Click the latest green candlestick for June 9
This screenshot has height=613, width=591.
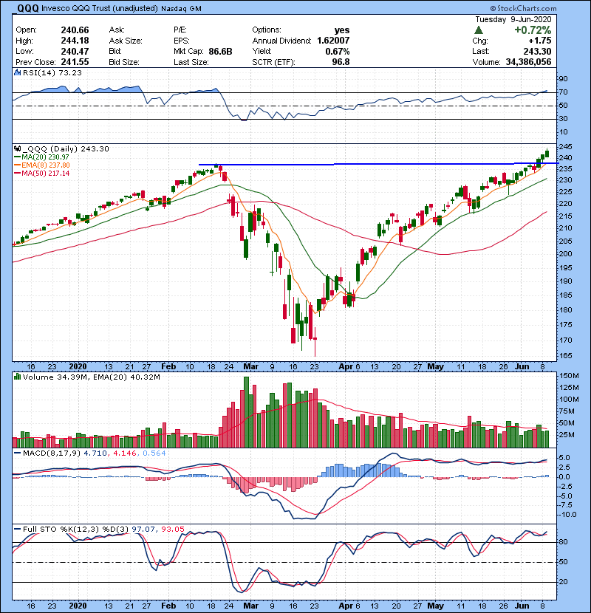(x=547, y=153)
